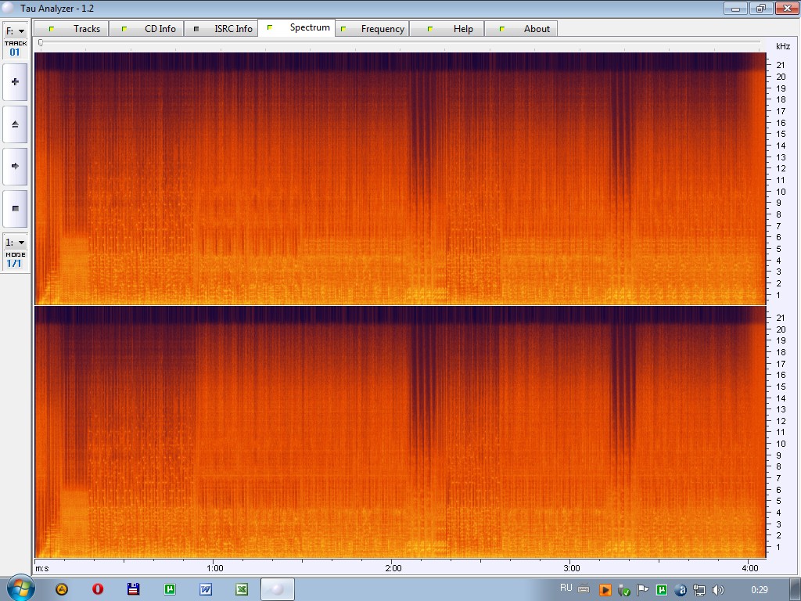The height and width of the screenshot is (601, 801).
Task: Open the Windows Start menu
Action: tap(19, 588)
